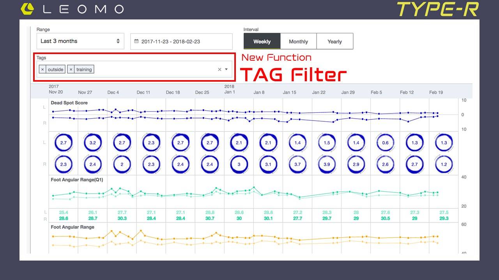Remove the training tag
The height and width of the screenshot is (280, 499).
point(71,69)
